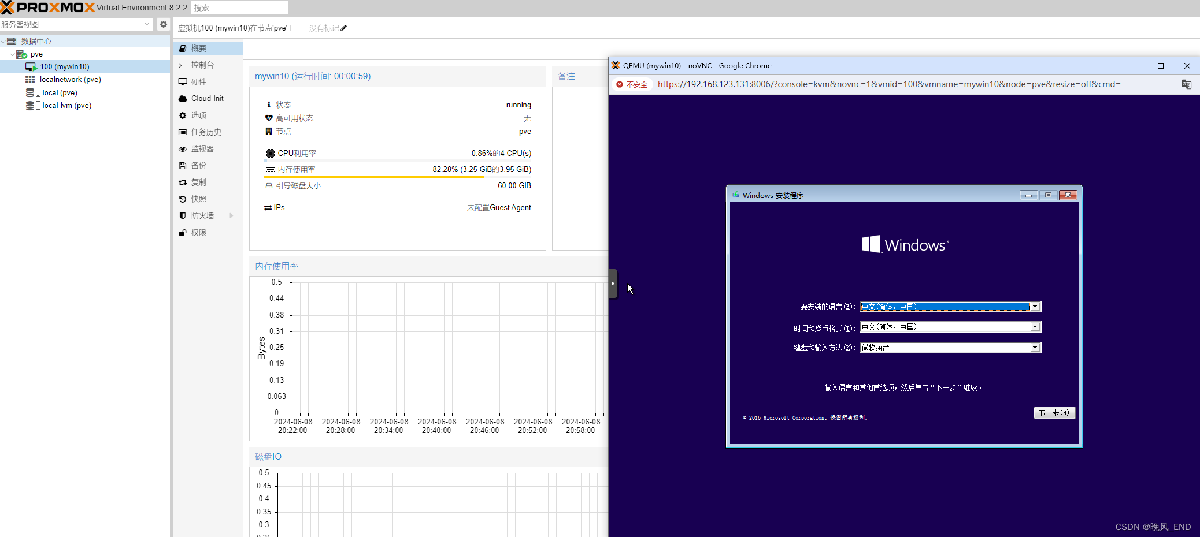Click the Windows logo in setup dialog
Viewport: 1200px width, 537px height.
905,244
